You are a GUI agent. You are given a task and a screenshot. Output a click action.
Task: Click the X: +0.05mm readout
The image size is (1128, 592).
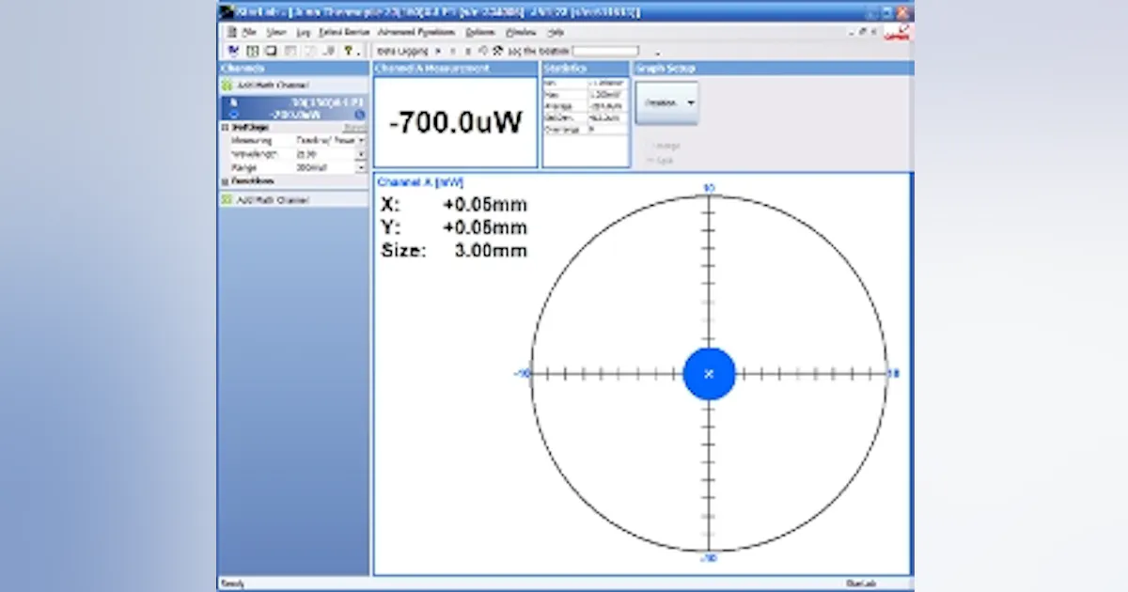pyautogui.click(x=454, y=205)
